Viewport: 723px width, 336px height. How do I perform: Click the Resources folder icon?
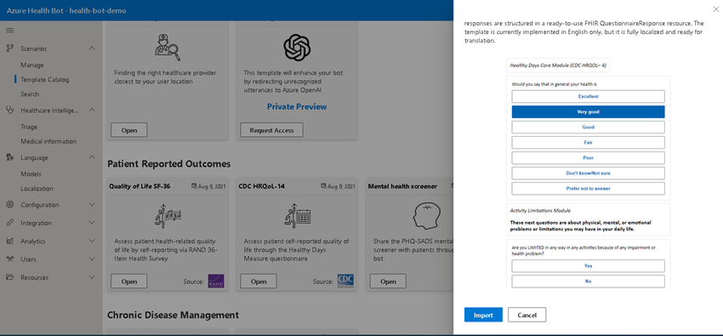[9, 277]
